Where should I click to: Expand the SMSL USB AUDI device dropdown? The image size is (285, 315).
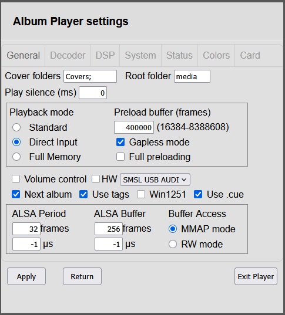coord(155,179)
